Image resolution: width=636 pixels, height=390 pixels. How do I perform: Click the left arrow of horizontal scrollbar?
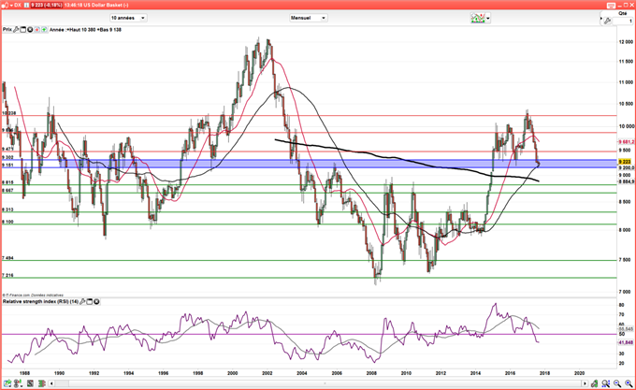[x=51, y=383]
